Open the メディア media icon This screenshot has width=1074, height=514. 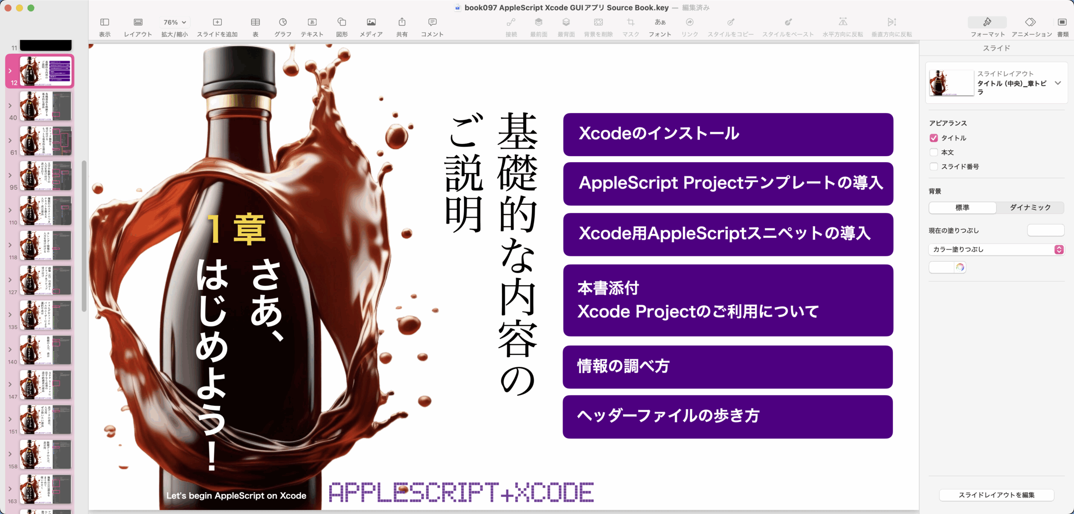tap(371, 22)
